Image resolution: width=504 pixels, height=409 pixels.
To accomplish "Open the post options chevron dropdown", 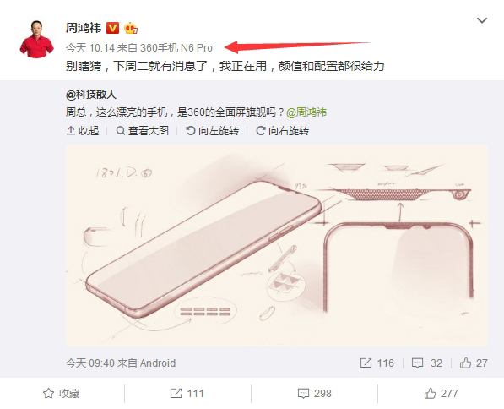I will pyautogui.click(x=482, y=20).
